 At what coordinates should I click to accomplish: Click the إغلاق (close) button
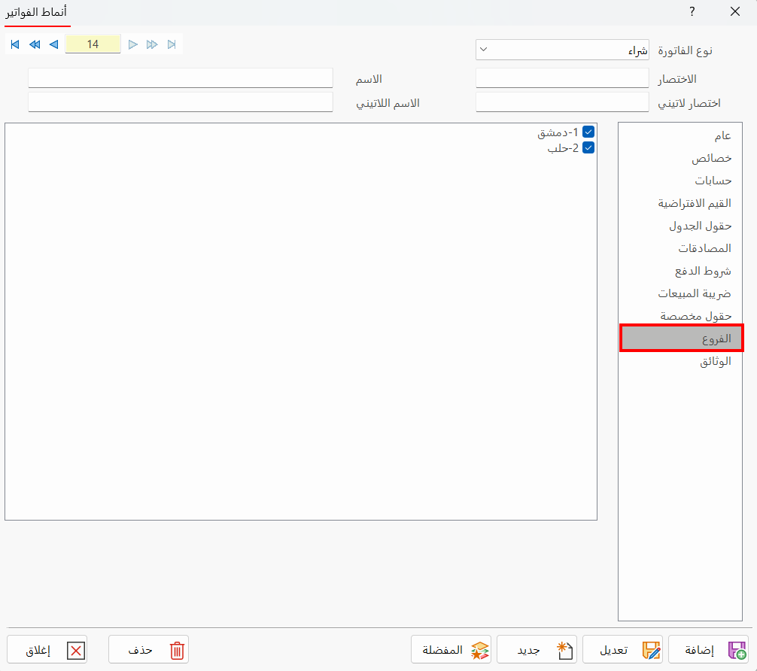point(47,650)
